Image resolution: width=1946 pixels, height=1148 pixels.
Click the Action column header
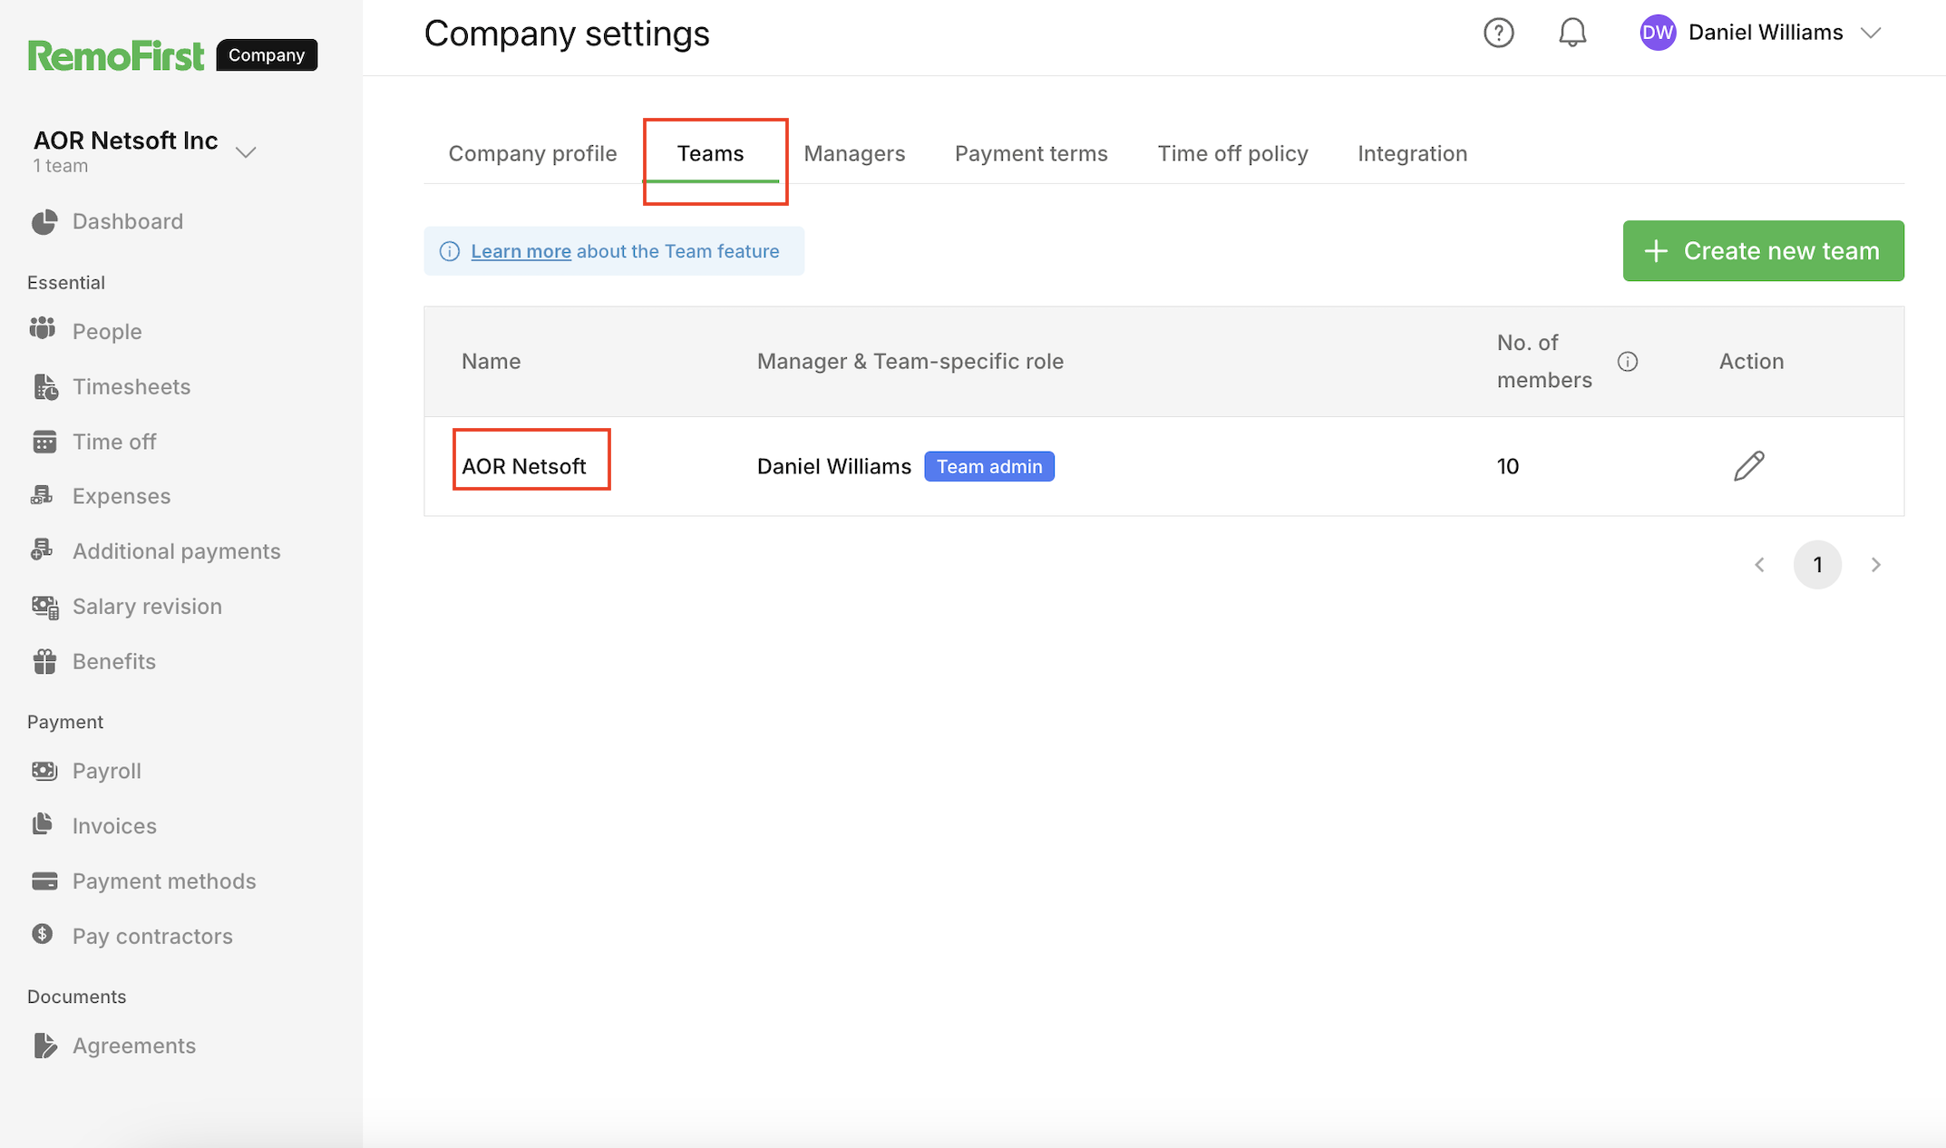coord(1751,361)
